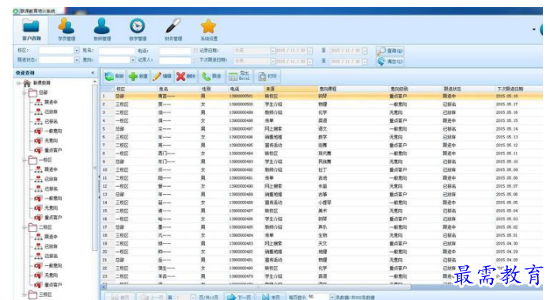Image resolution: width=550 pixels, height=300 pixels.
Task: Select 新课教育 home root node
Action: [x=37, y=83]
